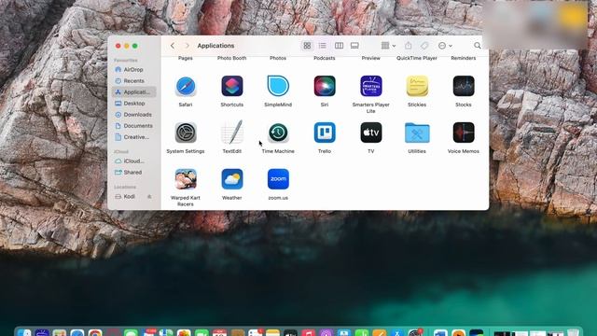Select Downloads in the sidebar

click(x=133, y=114)
